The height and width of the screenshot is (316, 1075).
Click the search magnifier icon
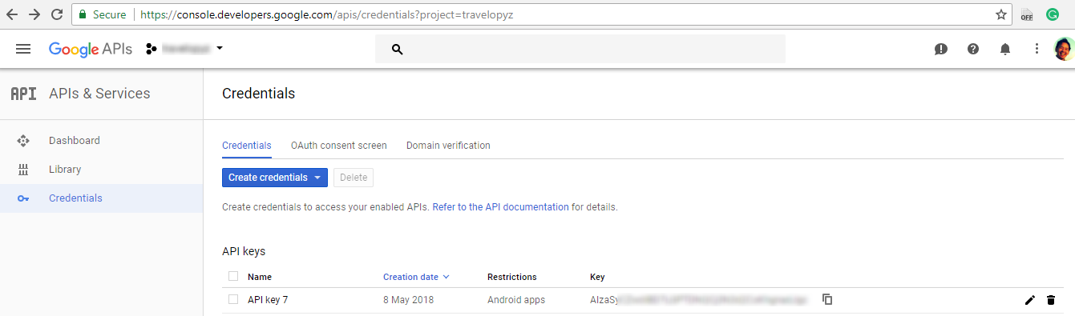pos(396,50)
